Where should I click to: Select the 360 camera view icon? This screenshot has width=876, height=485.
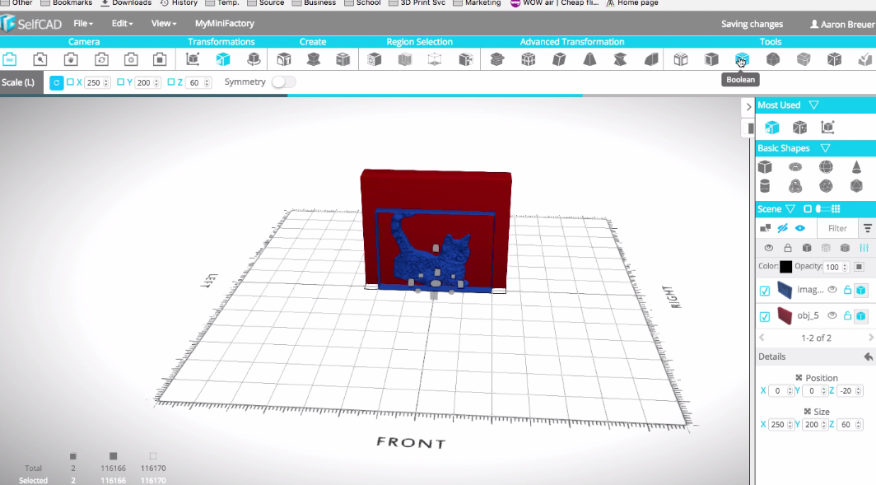pyautogui.click(x=10, y=59)
